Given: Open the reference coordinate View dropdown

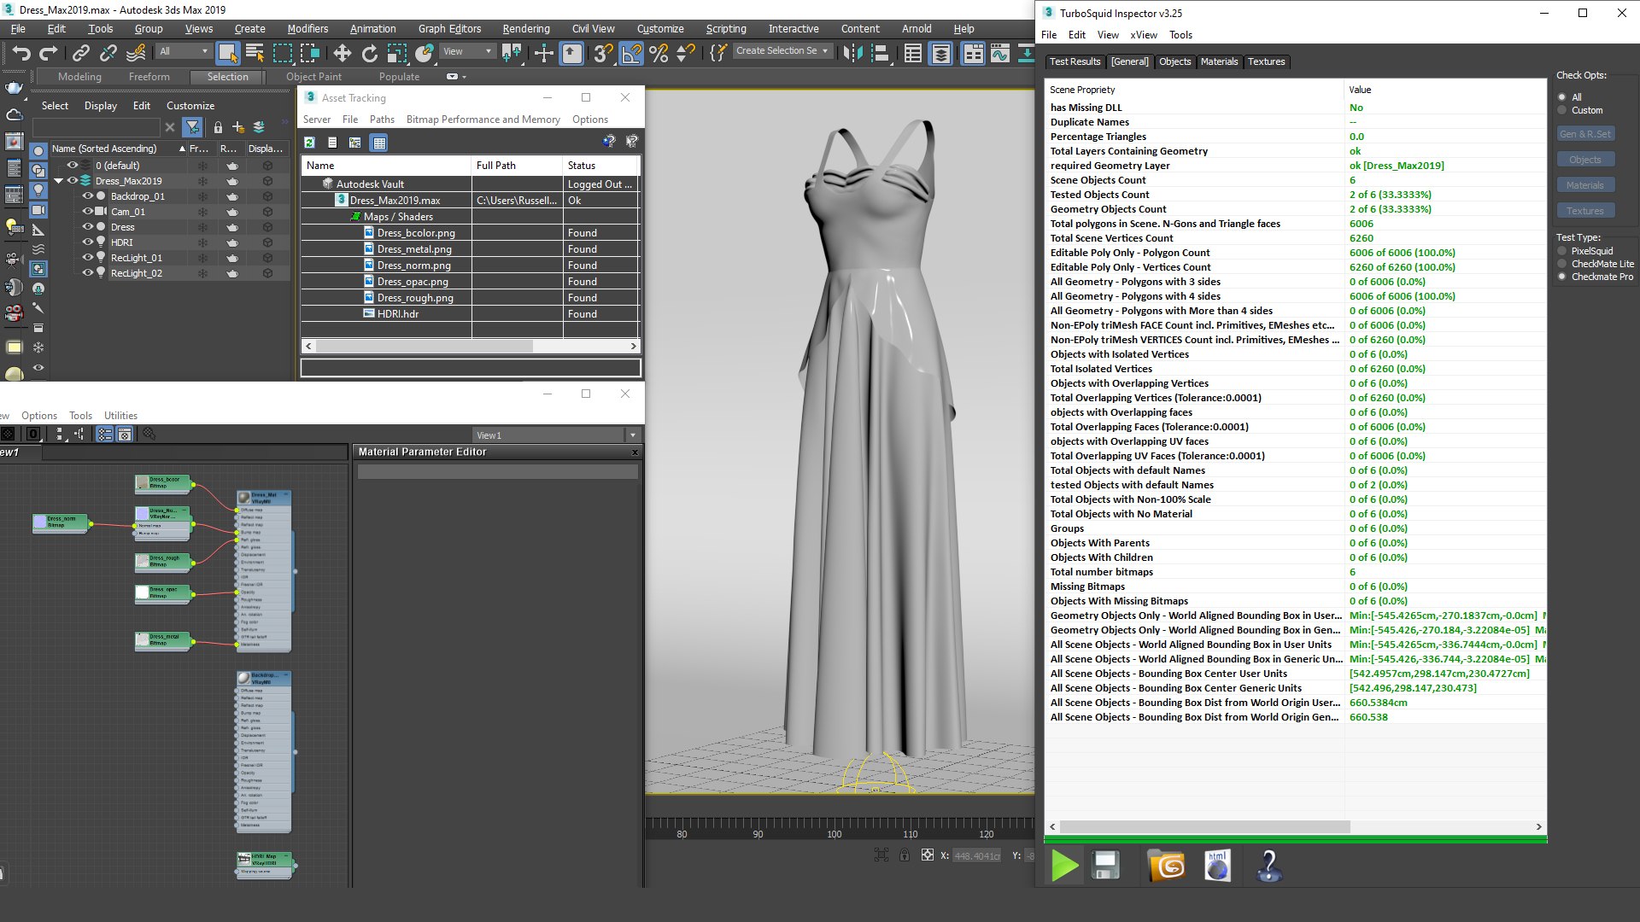Looking at the screenshot, I should [467, 51].
